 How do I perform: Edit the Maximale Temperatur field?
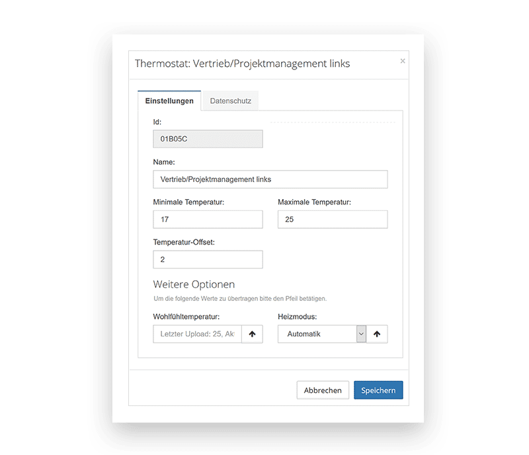(x=333, y=220)
